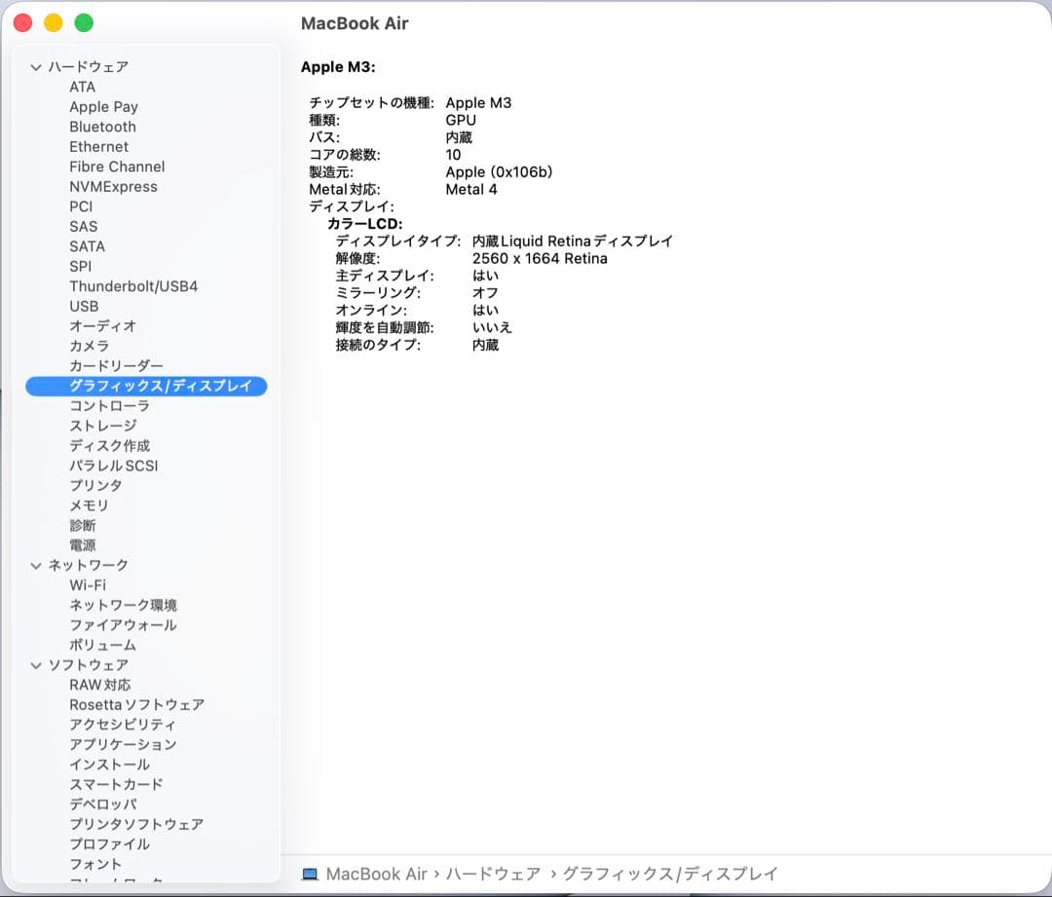Click the MacBook Air laptop icon in path bar
The image size is (1052, 897).
(x=310, y=875)
